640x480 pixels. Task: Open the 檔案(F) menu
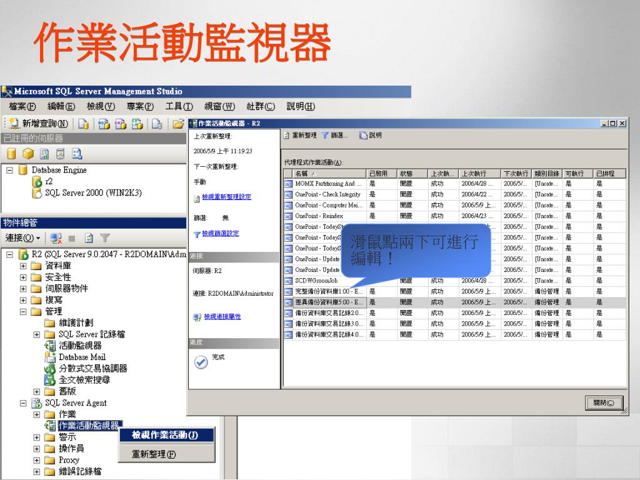click(x=22, y=106)
